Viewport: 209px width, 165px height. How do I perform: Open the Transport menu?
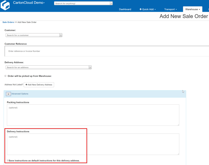click(170, 9)
